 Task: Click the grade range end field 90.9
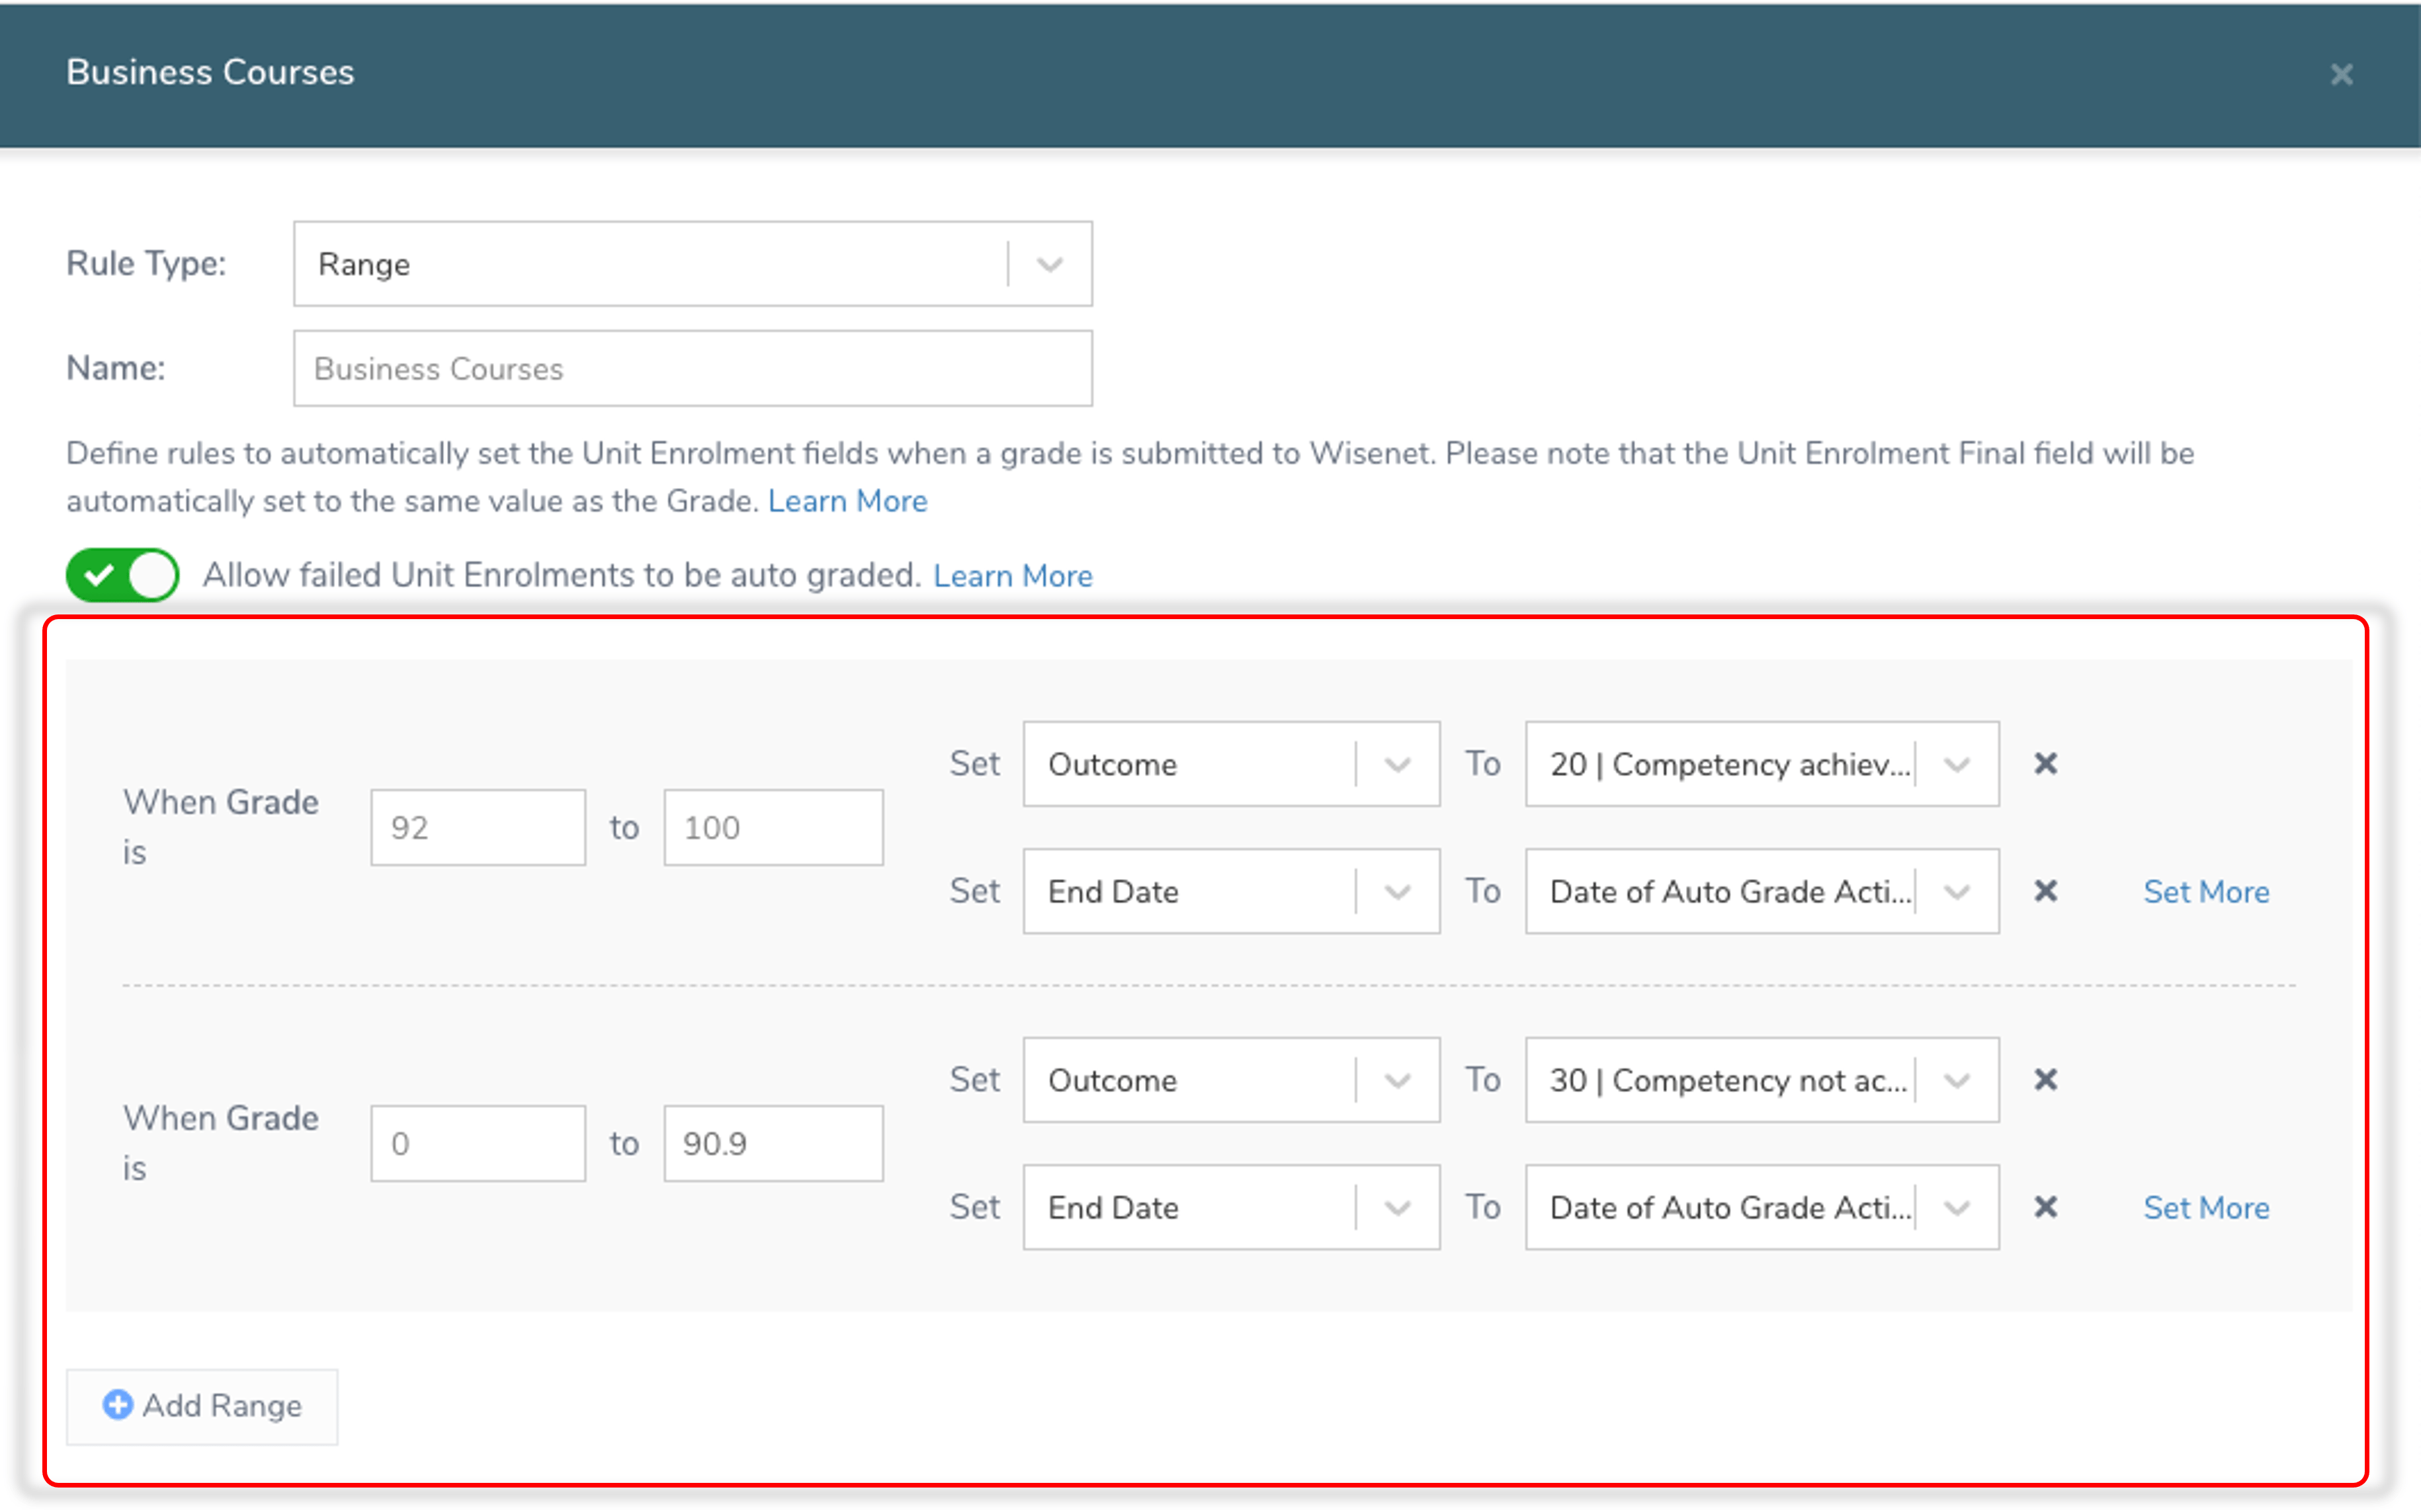773,1143
